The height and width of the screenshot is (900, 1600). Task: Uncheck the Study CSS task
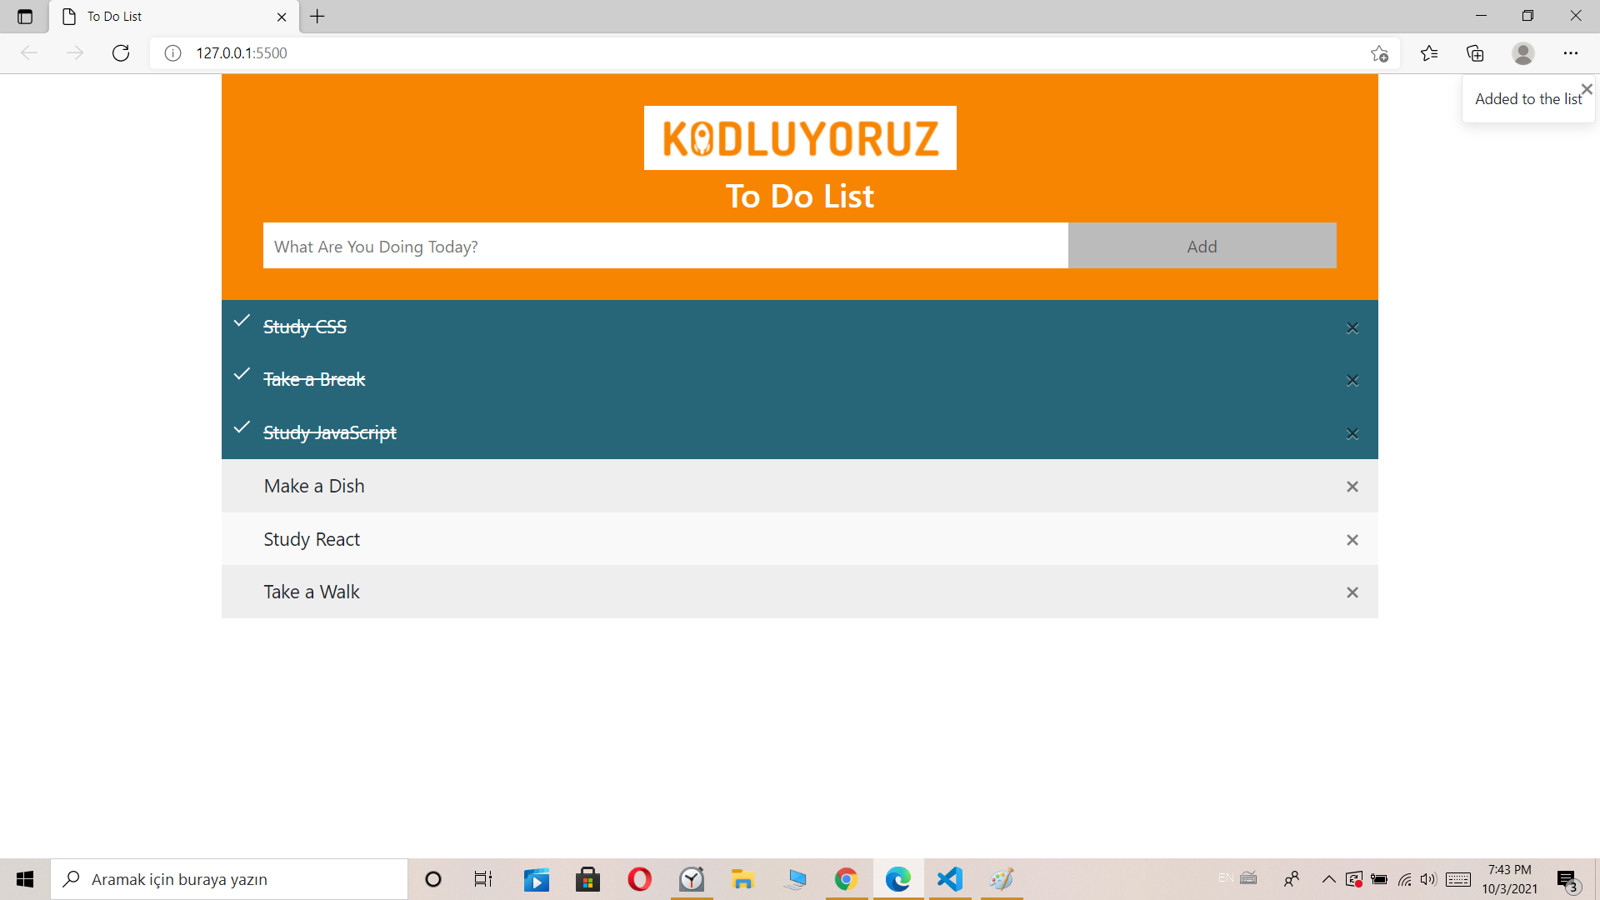coord(305,327)
